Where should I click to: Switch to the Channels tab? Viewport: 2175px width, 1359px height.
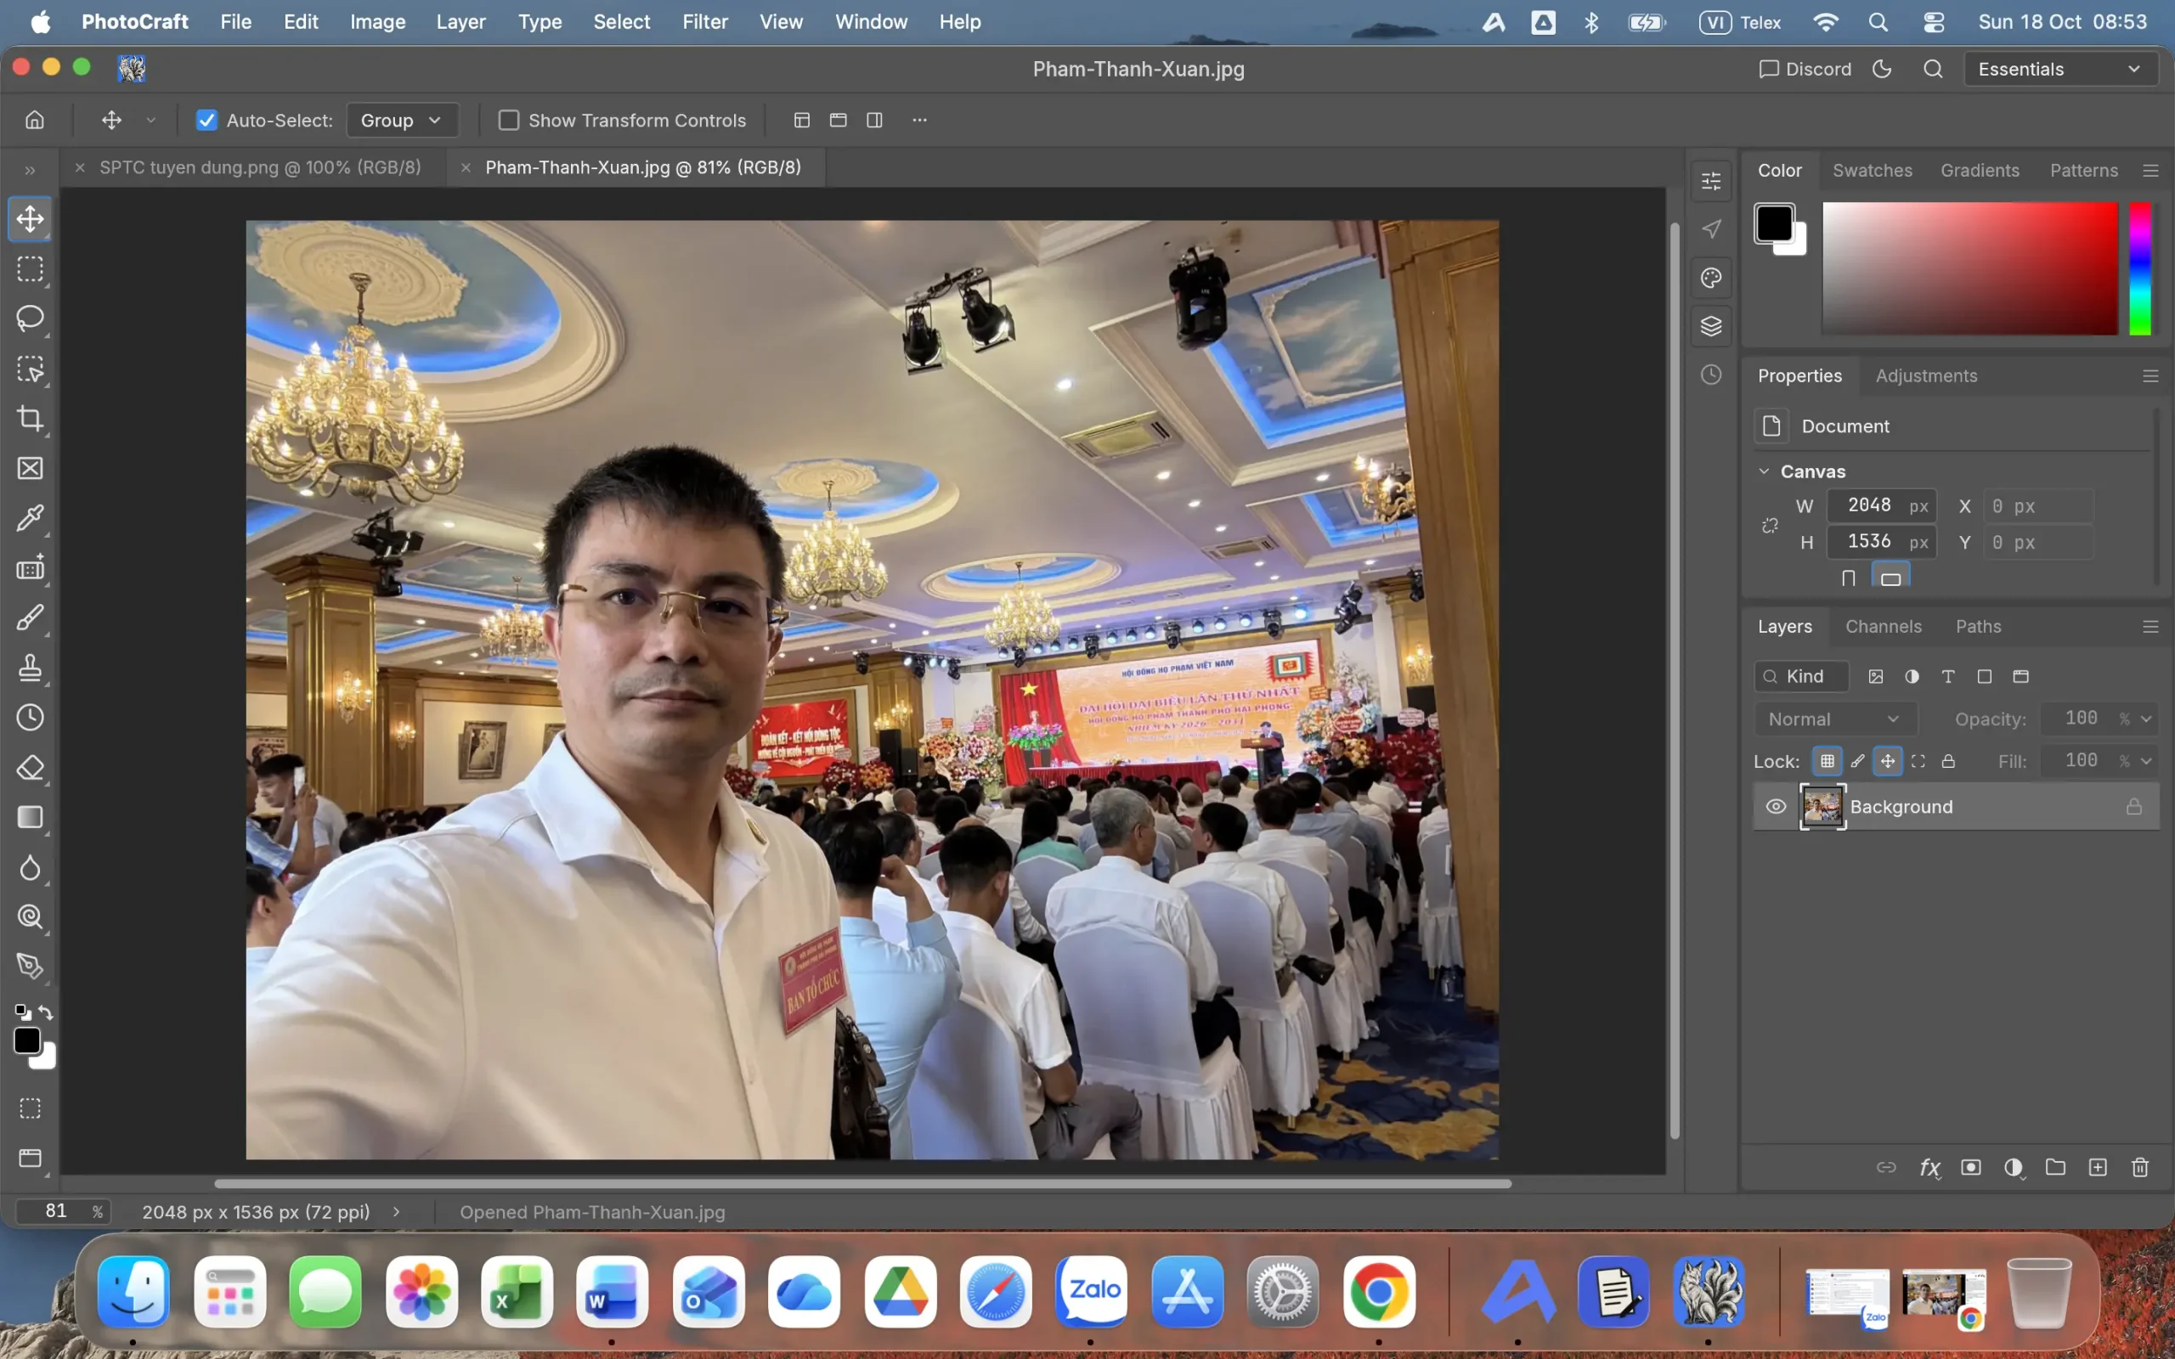click(1883, 627)
